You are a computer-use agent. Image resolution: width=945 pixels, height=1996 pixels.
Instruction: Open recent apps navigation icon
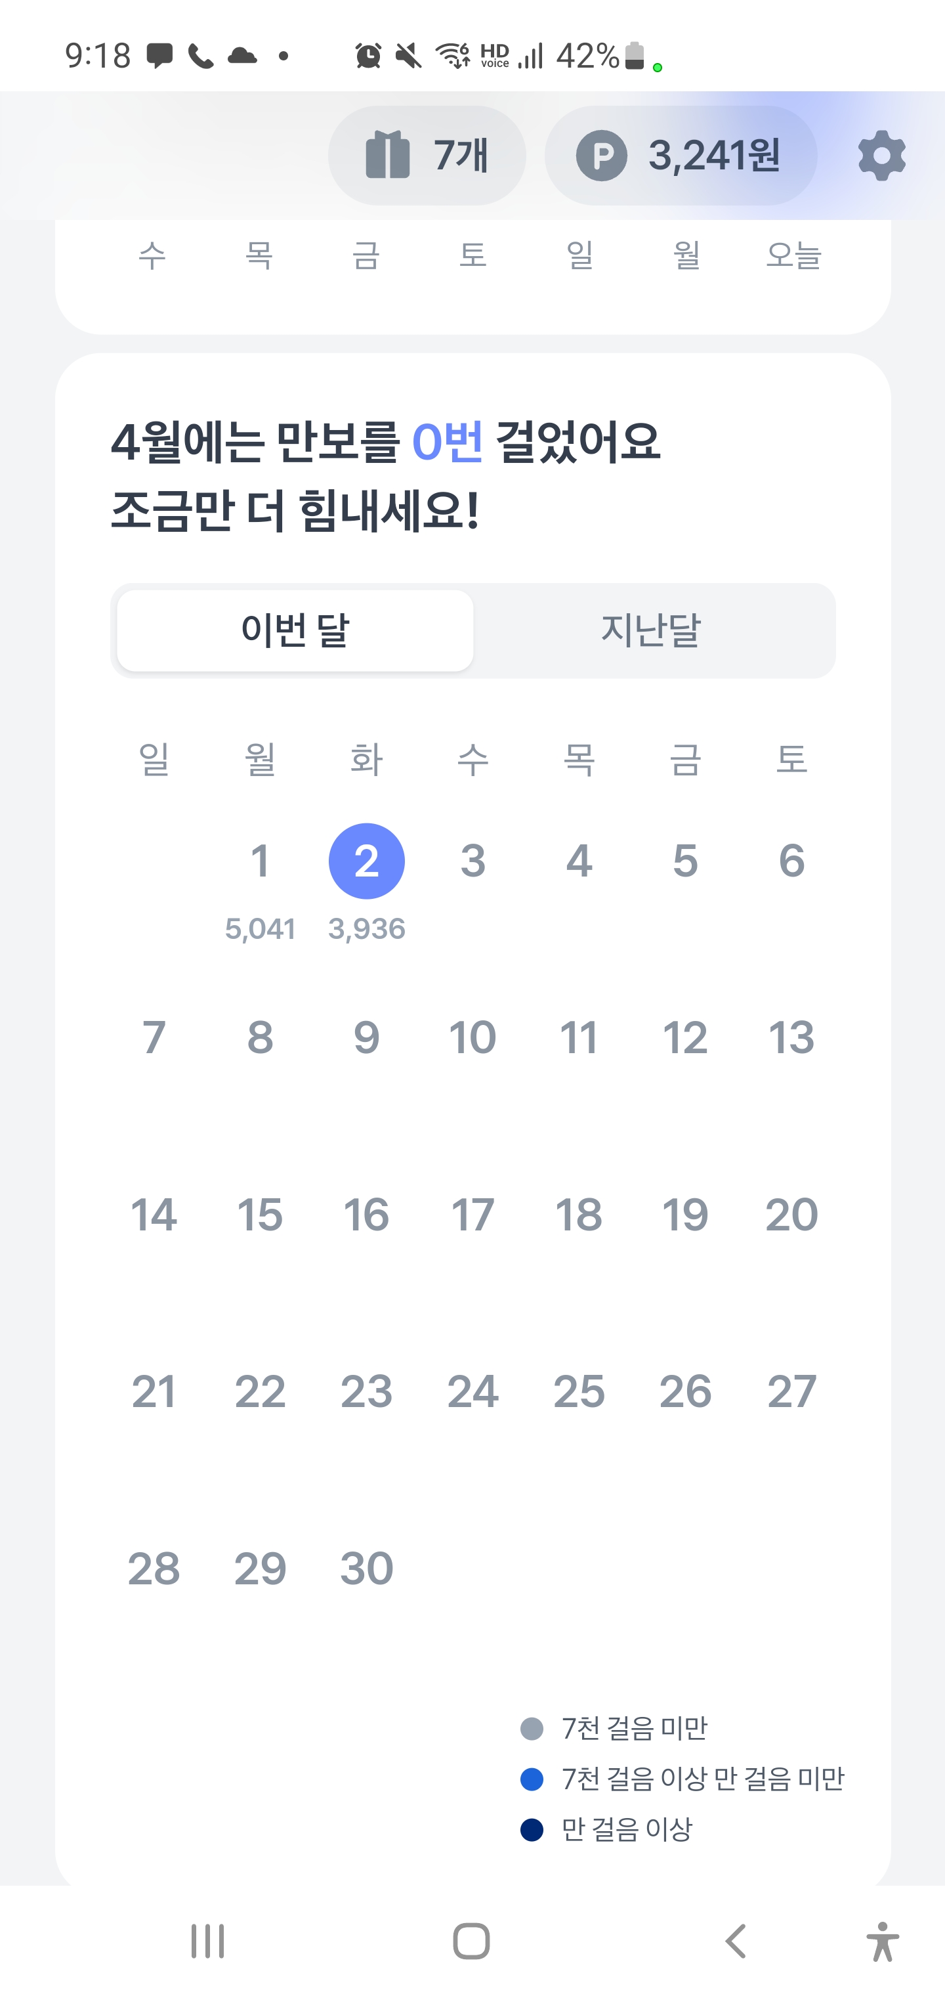[x=207, y=1941]
